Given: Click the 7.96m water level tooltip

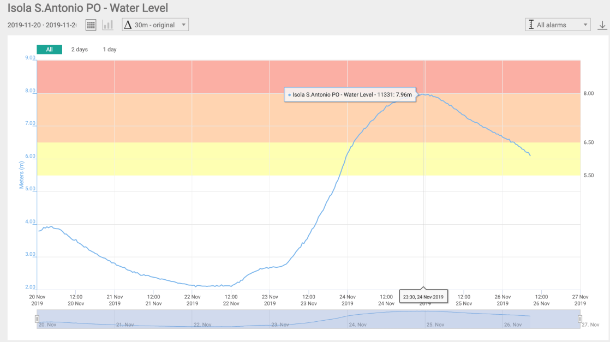Looking at the screenshot, I should [x=350, y=95].
